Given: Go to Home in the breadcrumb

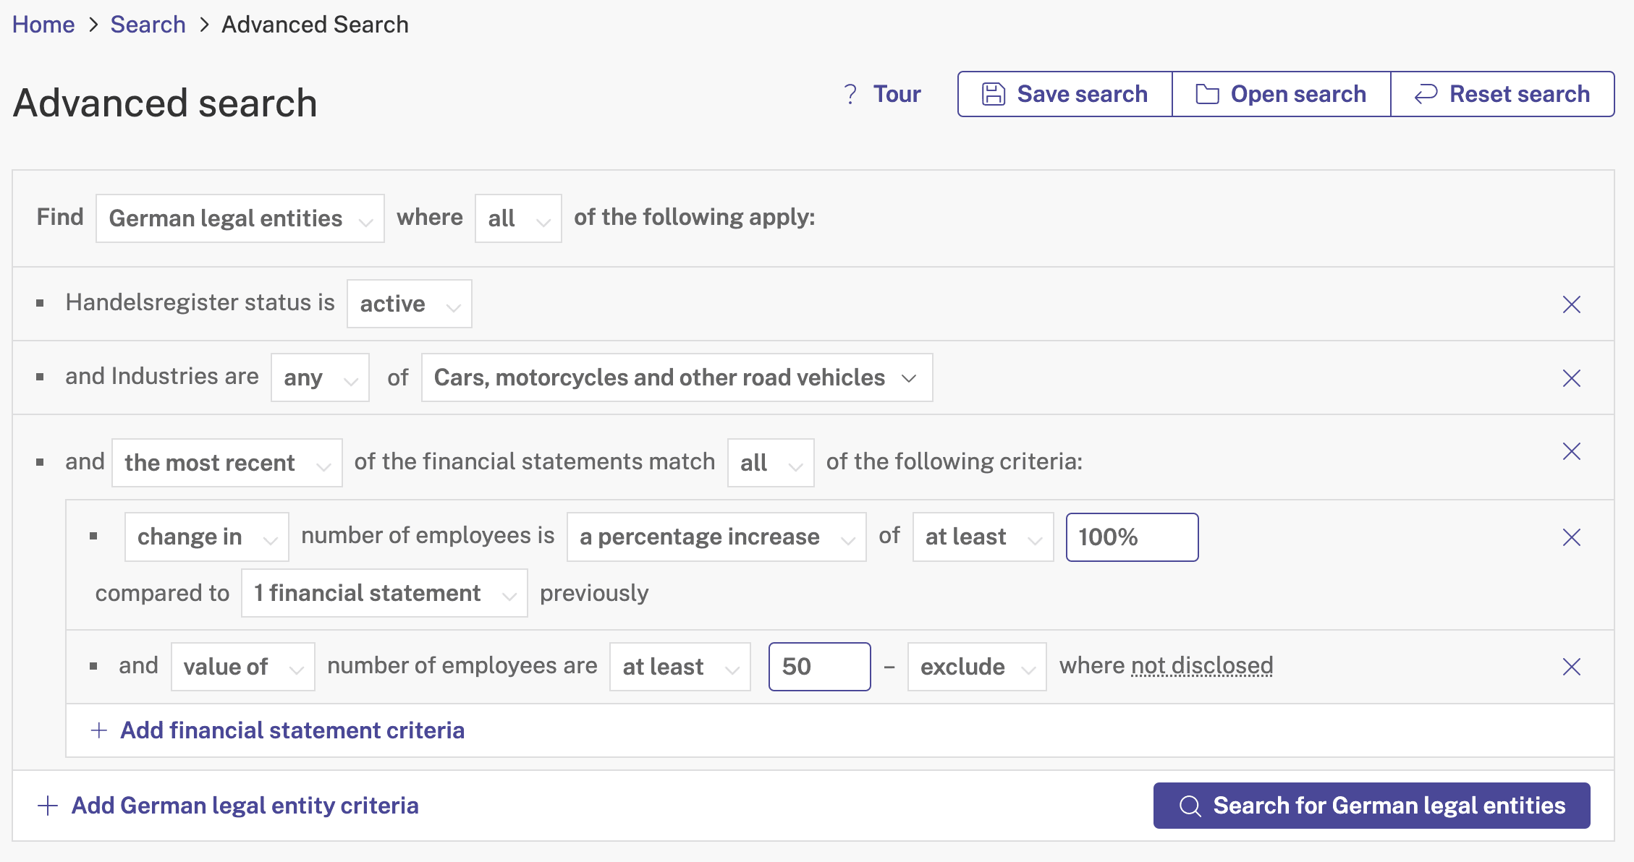Looking at the screenshot, I should click(x=43, y=25).
